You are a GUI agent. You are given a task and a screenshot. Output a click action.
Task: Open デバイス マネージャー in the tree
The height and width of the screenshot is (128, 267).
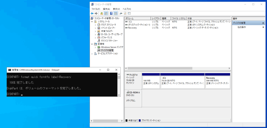click(109, 41)
